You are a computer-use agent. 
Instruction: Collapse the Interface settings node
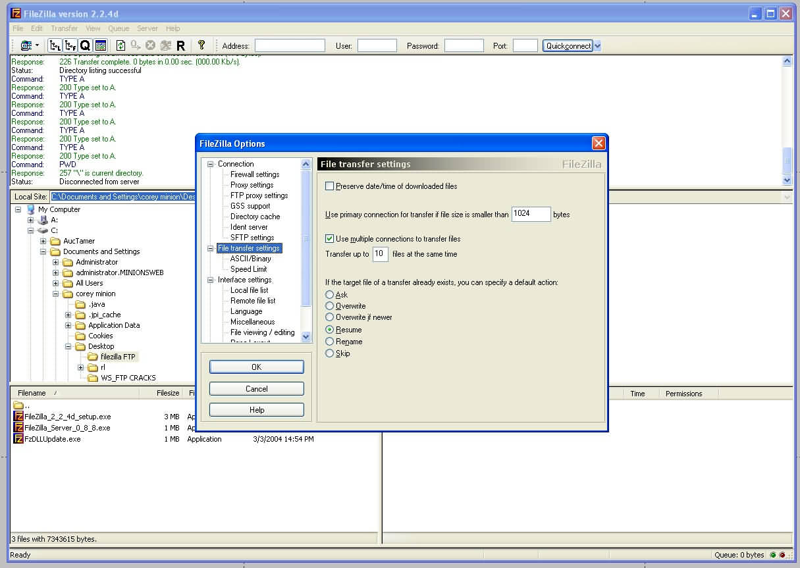pos(211,280)
